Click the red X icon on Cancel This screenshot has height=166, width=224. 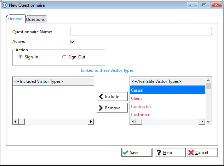(191, 153)
